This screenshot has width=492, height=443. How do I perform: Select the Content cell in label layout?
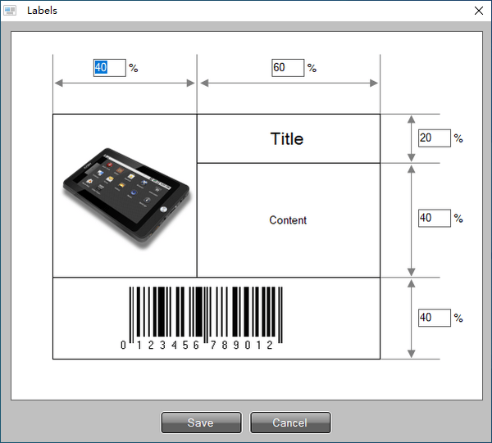(x=288, y=220)
